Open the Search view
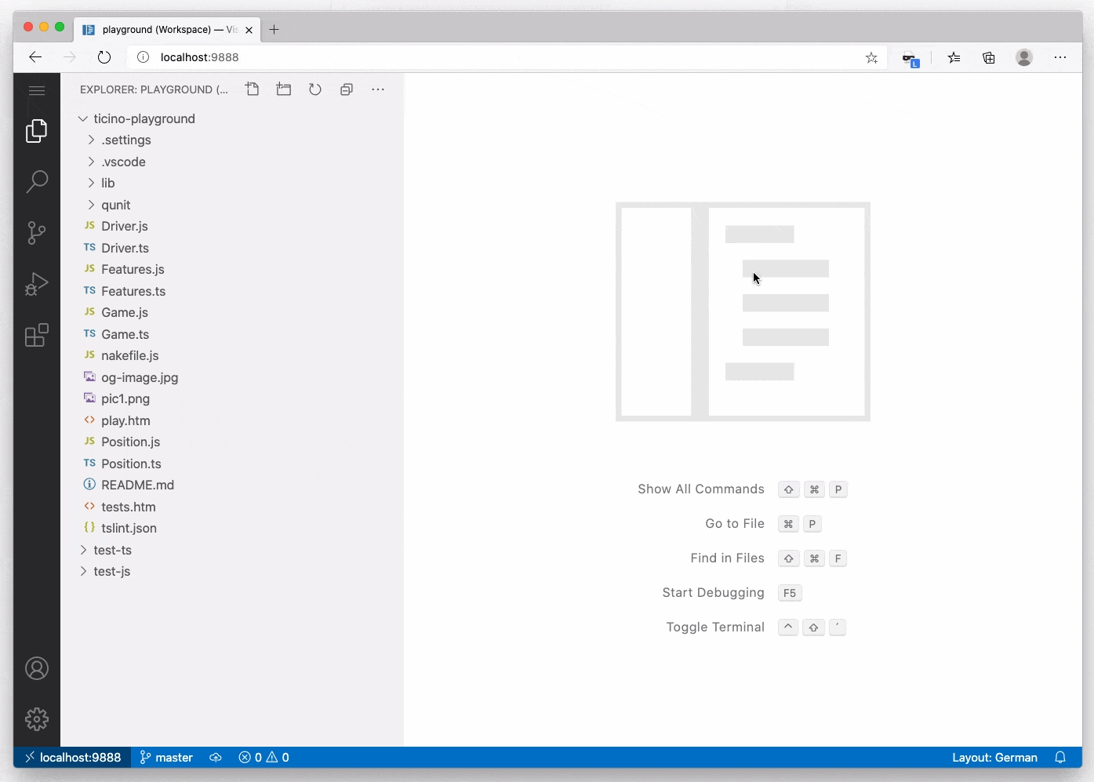This screenshot has width=1094, height=782. pyautogui.click(x=36, y=181)
